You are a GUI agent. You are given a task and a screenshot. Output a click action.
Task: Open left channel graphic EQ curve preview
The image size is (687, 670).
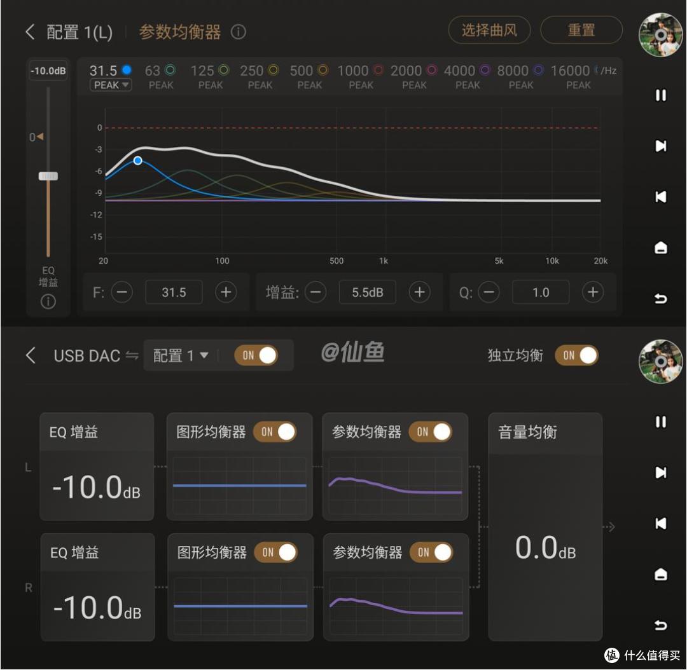(x=240, y=486)
